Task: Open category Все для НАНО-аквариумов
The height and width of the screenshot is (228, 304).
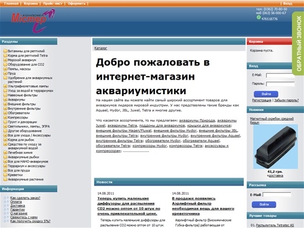Action: tap(28, 161)
